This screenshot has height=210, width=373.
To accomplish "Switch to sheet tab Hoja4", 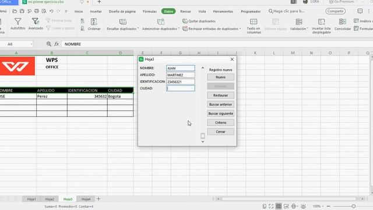I will click(x=86, y=199).
